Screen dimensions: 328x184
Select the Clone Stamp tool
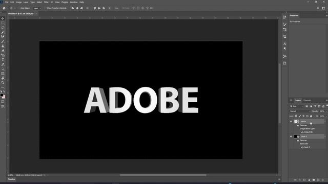pyautogui.click(x=3, y=46)
